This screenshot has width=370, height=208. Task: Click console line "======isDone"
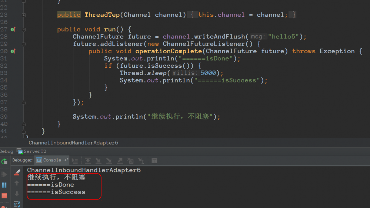(x=50, y=185)
